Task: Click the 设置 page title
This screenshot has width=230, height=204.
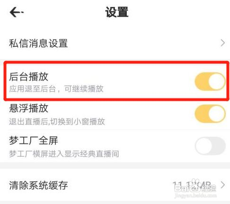Action: coord(117,12)
